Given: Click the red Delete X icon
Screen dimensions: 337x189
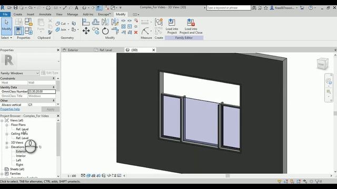Looking at the screenshot, I should pos(136,33).
